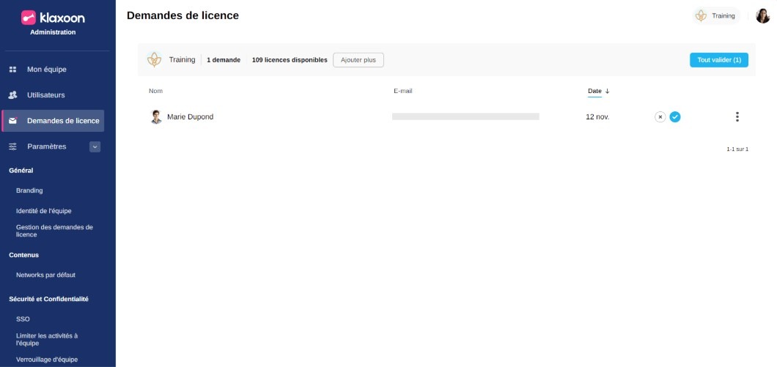Approve Marie Dupond's request with checkmark
Viewport: 777px width, 367px height.
[x=675, y=116]
